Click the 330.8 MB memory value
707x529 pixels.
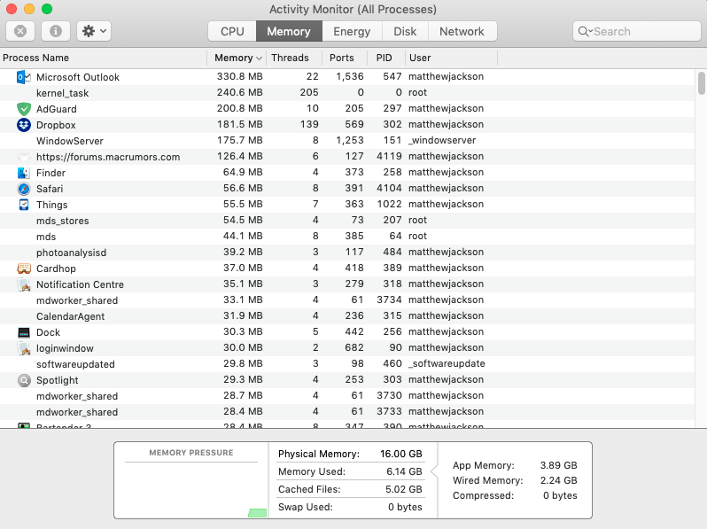(239, 77)
